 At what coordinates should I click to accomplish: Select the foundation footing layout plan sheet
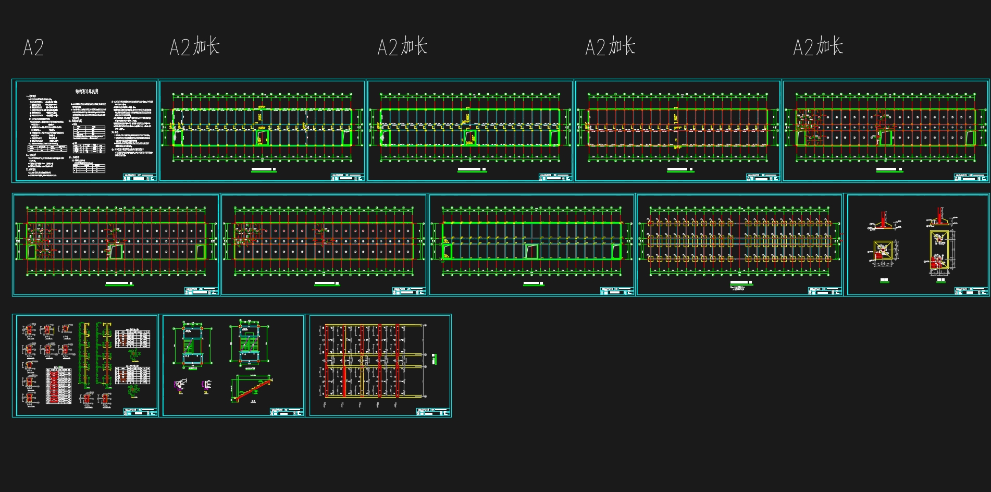739,245
